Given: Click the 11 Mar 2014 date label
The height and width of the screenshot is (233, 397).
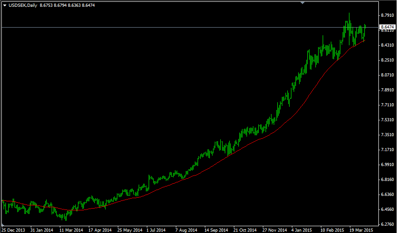Looking at the screenshot, I should [71, 230].
